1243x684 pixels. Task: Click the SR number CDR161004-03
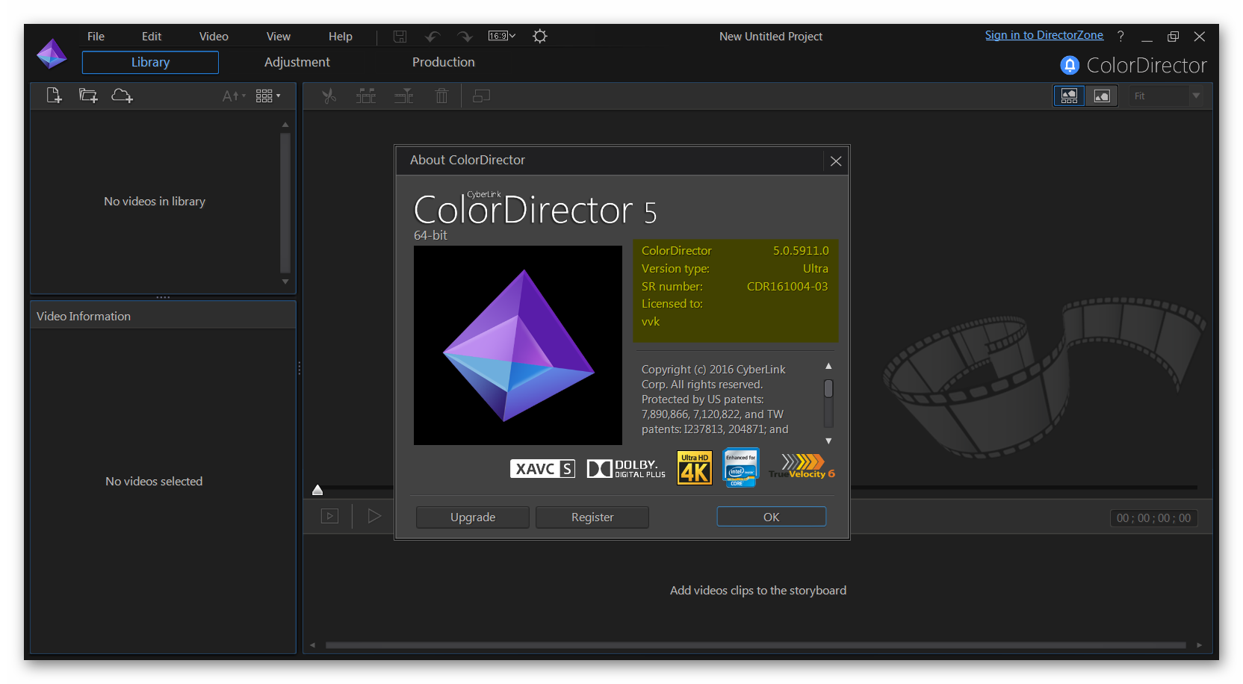point(787,287)
